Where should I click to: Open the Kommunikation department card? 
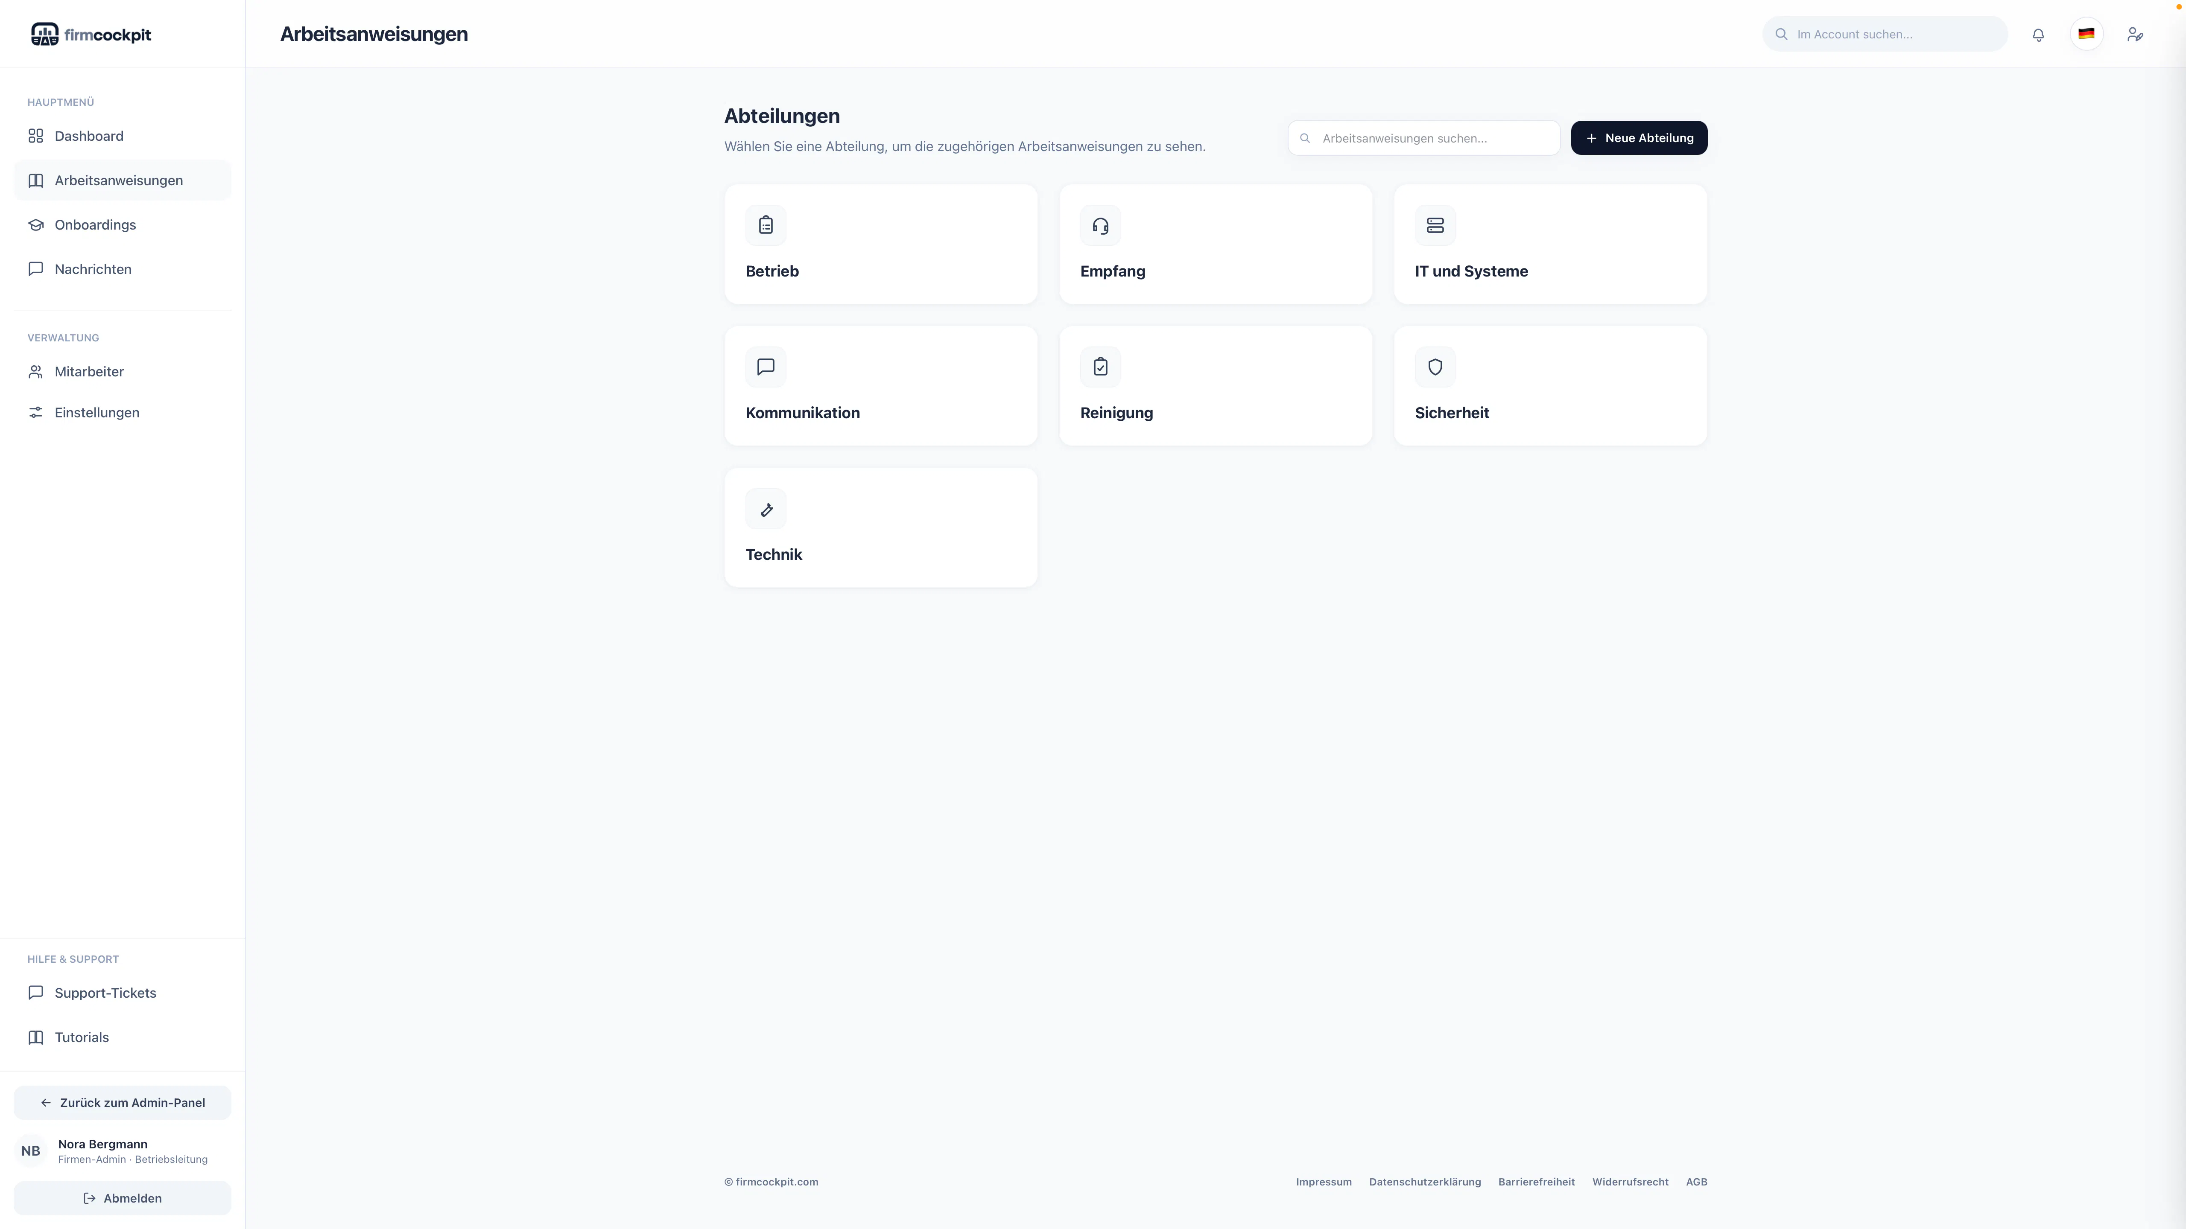click(x=881, y=386)
